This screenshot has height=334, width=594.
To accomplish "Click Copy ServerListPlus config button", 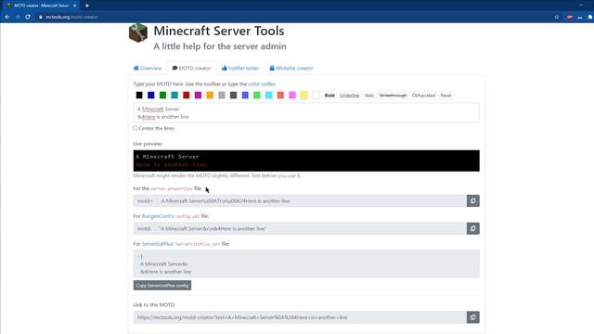I will 162,286.
